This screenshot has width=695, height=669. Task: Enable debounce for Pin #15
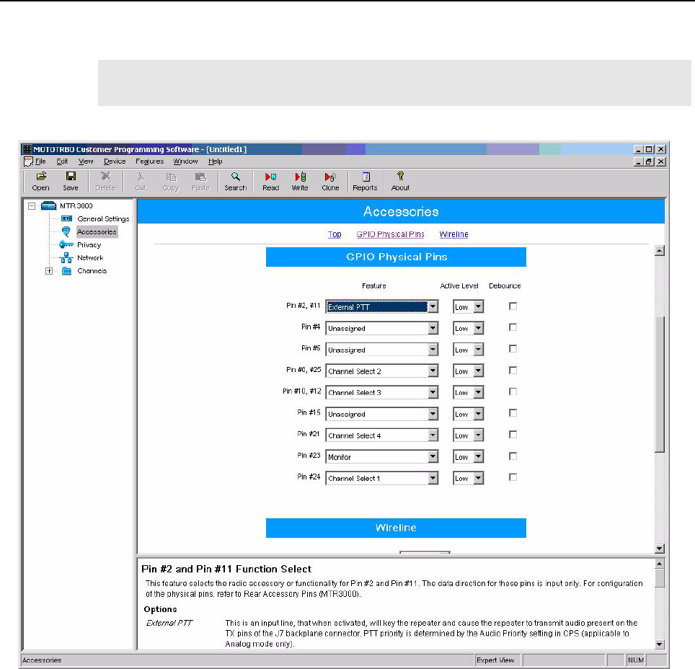513,413
